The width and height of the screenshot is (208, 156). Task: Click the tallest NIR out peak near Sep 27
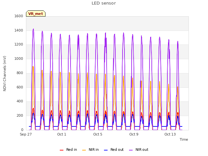pos(33,29)
